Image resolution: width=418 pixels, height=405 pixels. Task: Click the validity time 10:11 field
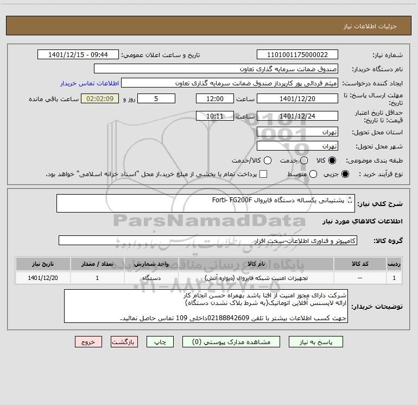click(215, 116)
